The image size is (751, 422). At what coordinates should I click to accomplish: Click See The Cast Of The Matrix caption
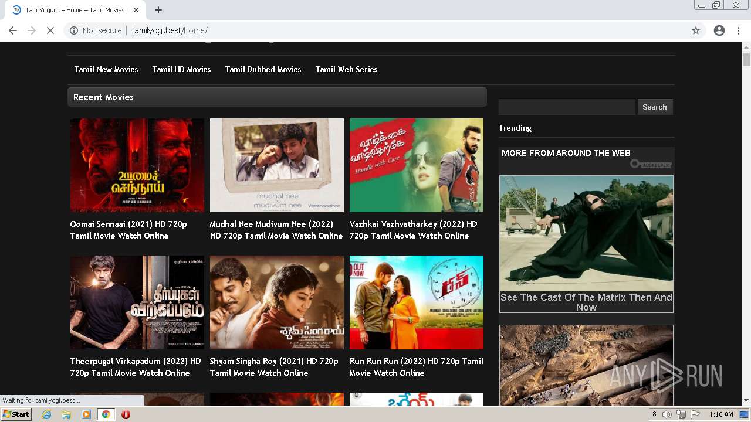coord(586,302)
